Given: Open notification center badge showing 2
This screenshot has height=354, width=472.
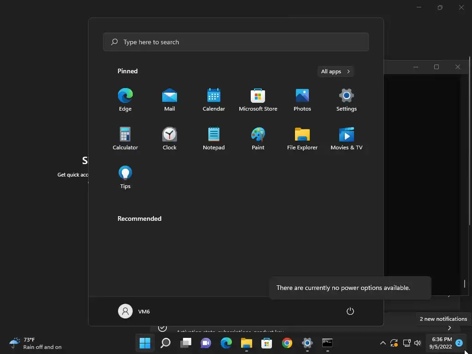Looking at the screenshot, I should point(459,343).
